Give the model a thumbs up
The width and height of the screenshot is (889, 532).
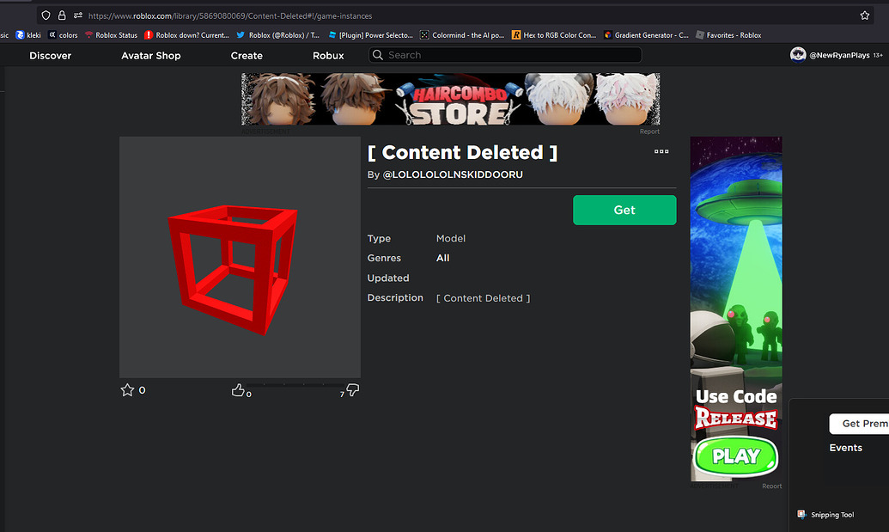pyautogui.click(x=239, y=388)
